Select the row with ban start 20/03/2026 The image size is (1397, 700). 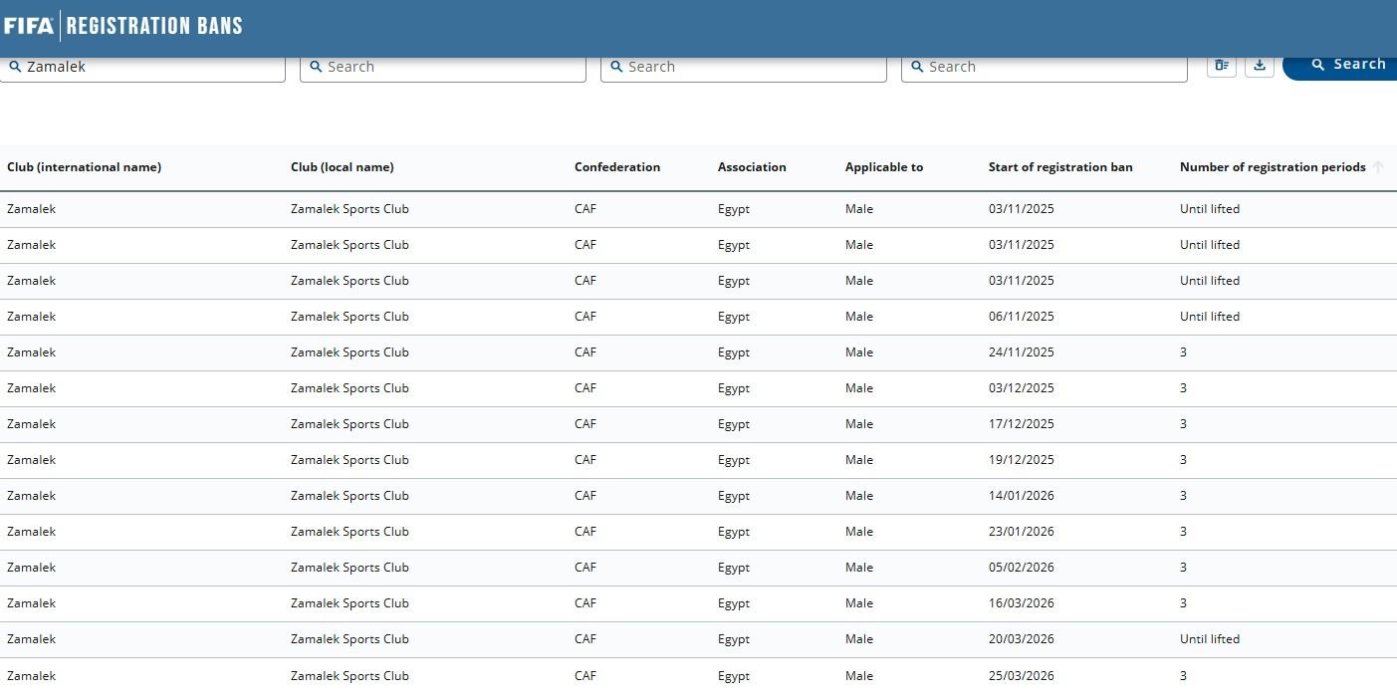[x=1021, y=639]
